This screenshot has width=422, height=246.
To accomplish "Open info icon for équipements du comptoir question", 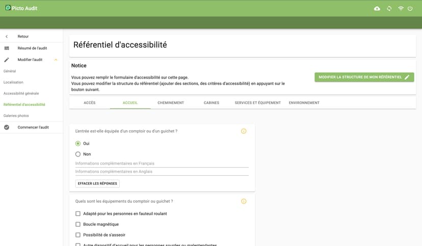I will (244, 201).
